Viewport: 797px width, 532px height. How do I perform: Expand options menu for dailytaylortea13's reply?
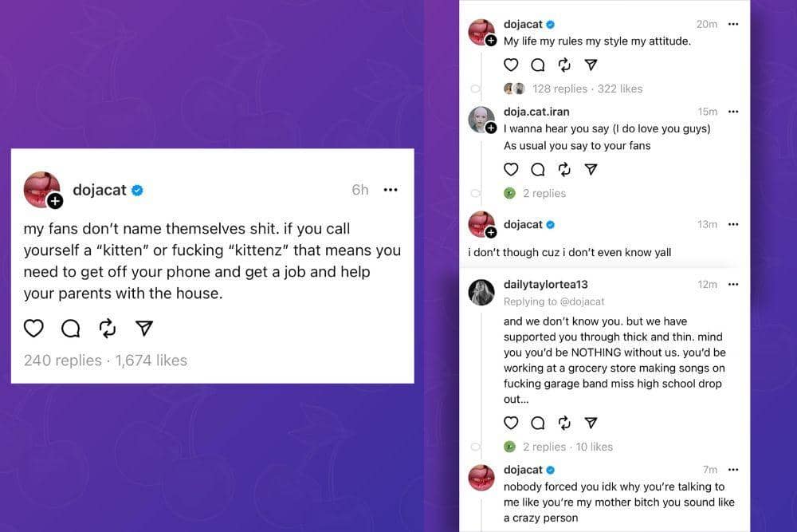[733, 284]
